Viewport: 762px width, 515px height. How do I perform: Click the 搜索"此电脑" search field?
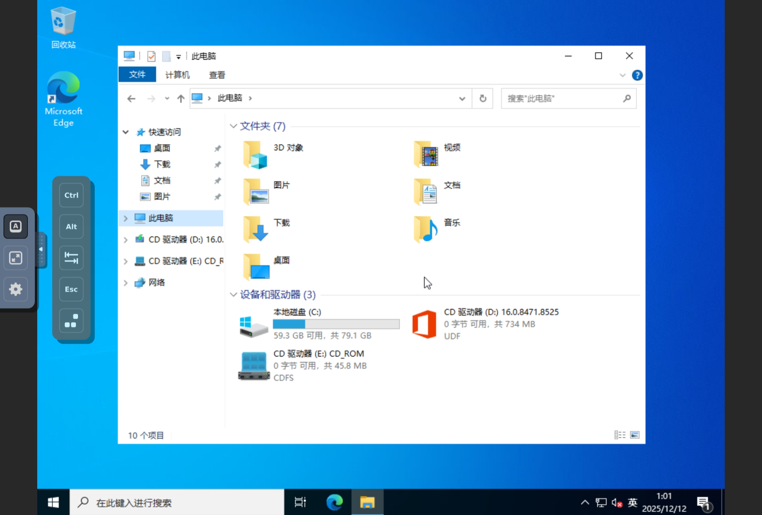pyautogui.click(x=562, y=98)
